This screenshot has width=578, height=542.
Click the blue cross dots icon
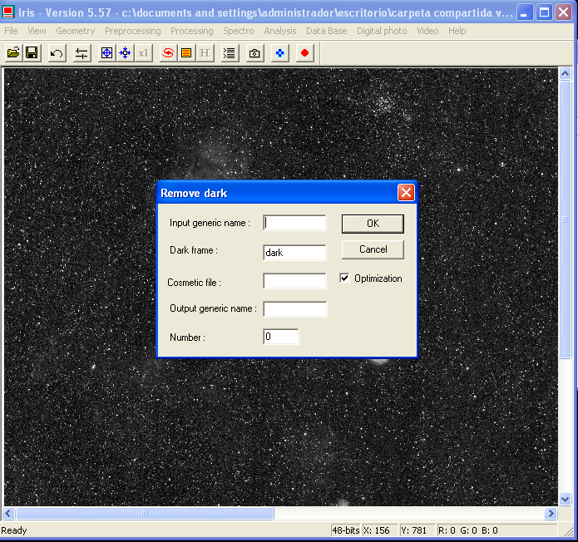coord(279,53)
